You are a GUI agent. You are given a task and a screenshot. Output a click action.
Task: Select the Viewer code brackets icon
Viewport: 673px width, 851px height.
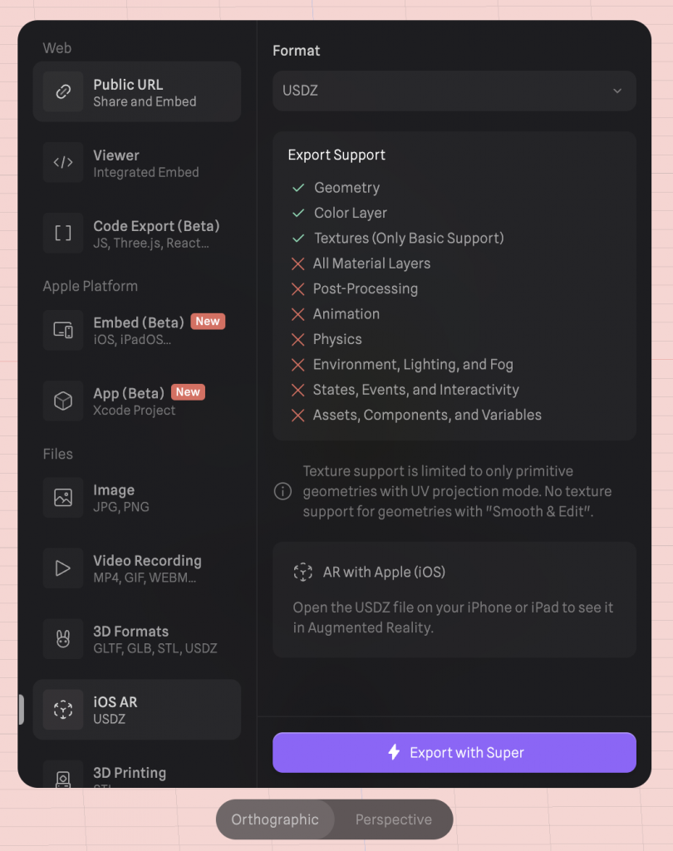pyautogui.click(x=63, y=162)
